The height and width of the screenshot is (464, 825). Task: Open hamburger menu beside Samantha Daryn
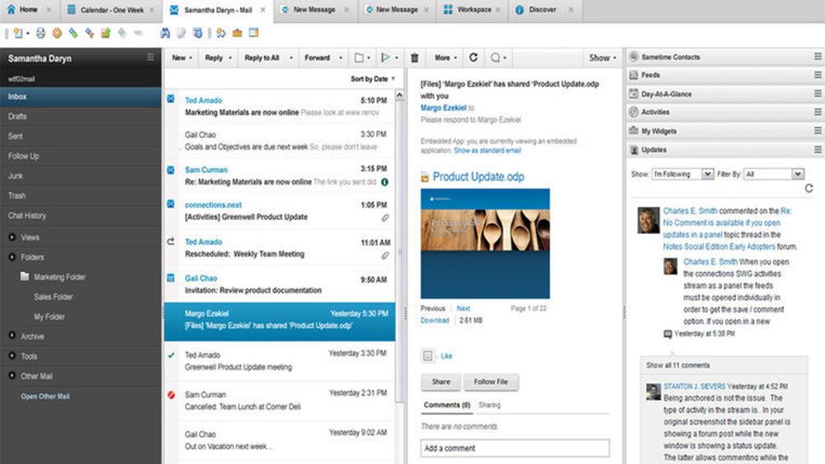(x=150, y=57)
